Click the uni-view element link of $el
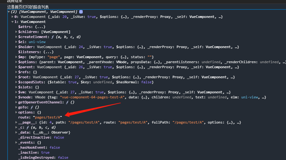The height and width of the screenshot is (160, 286). pos(37,42)
